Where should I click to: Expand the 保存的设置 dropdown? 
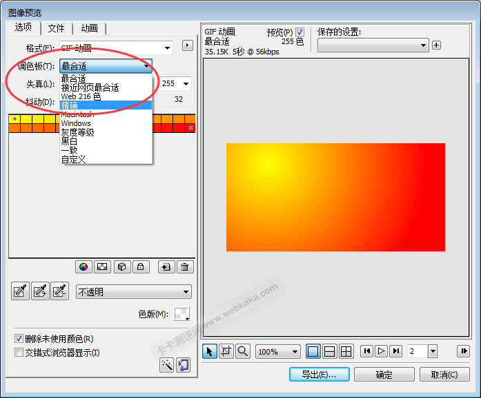click(373, 45)
